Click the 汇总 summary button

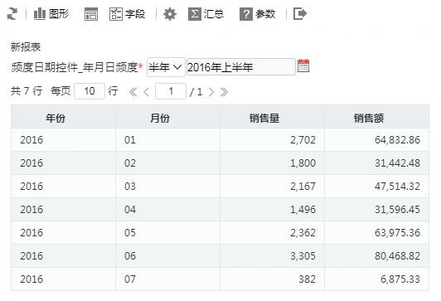click(206, 14)
